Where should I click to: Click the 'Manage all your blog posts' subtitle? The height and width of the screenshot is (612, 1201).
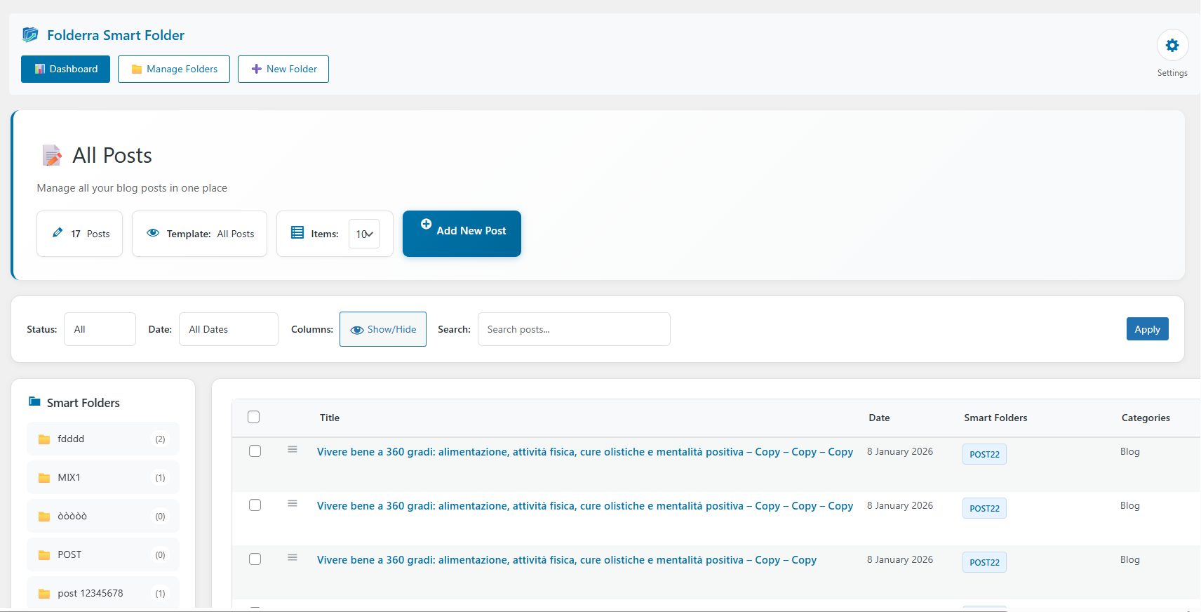pos(132,188)
